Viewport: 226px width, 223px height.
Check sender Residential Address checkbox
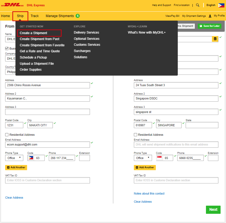[7, 135]
